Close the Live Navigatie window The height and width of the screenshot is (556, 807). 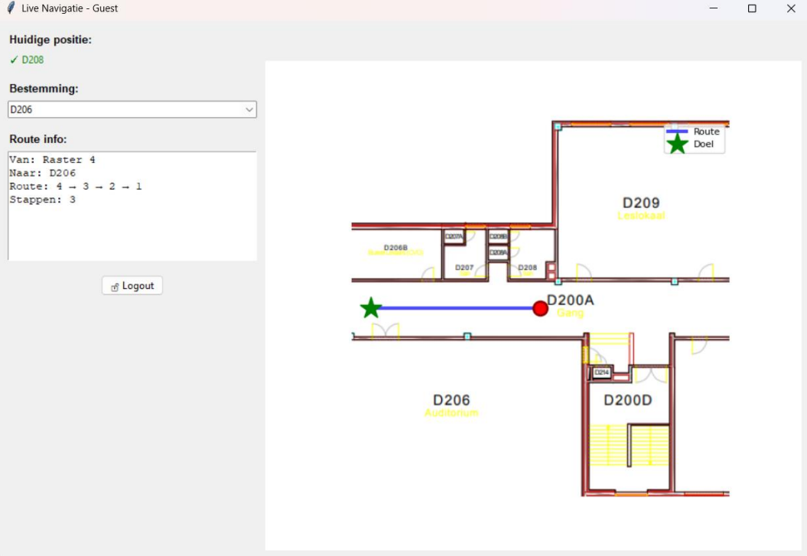click(x=791, y=8)
